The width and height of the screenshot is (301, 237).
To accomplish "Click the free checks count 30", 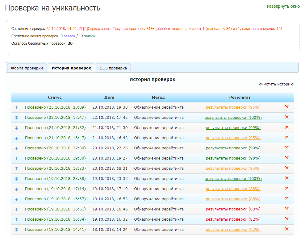I will [x=70, y=44].
